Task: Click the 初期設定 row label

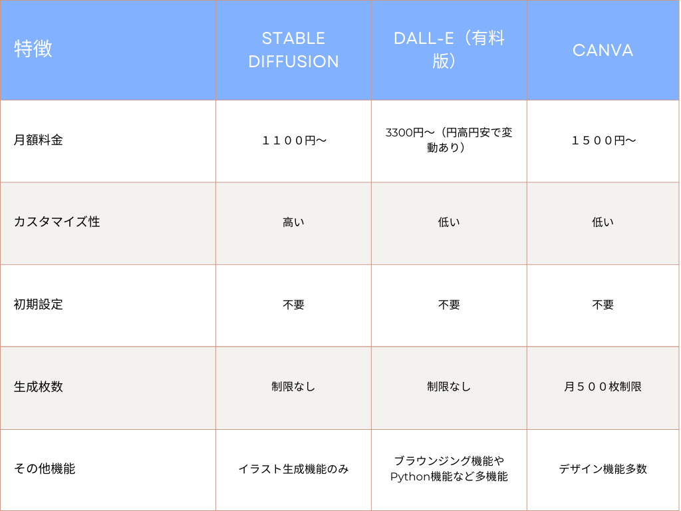Action: [x=38, y=304]
